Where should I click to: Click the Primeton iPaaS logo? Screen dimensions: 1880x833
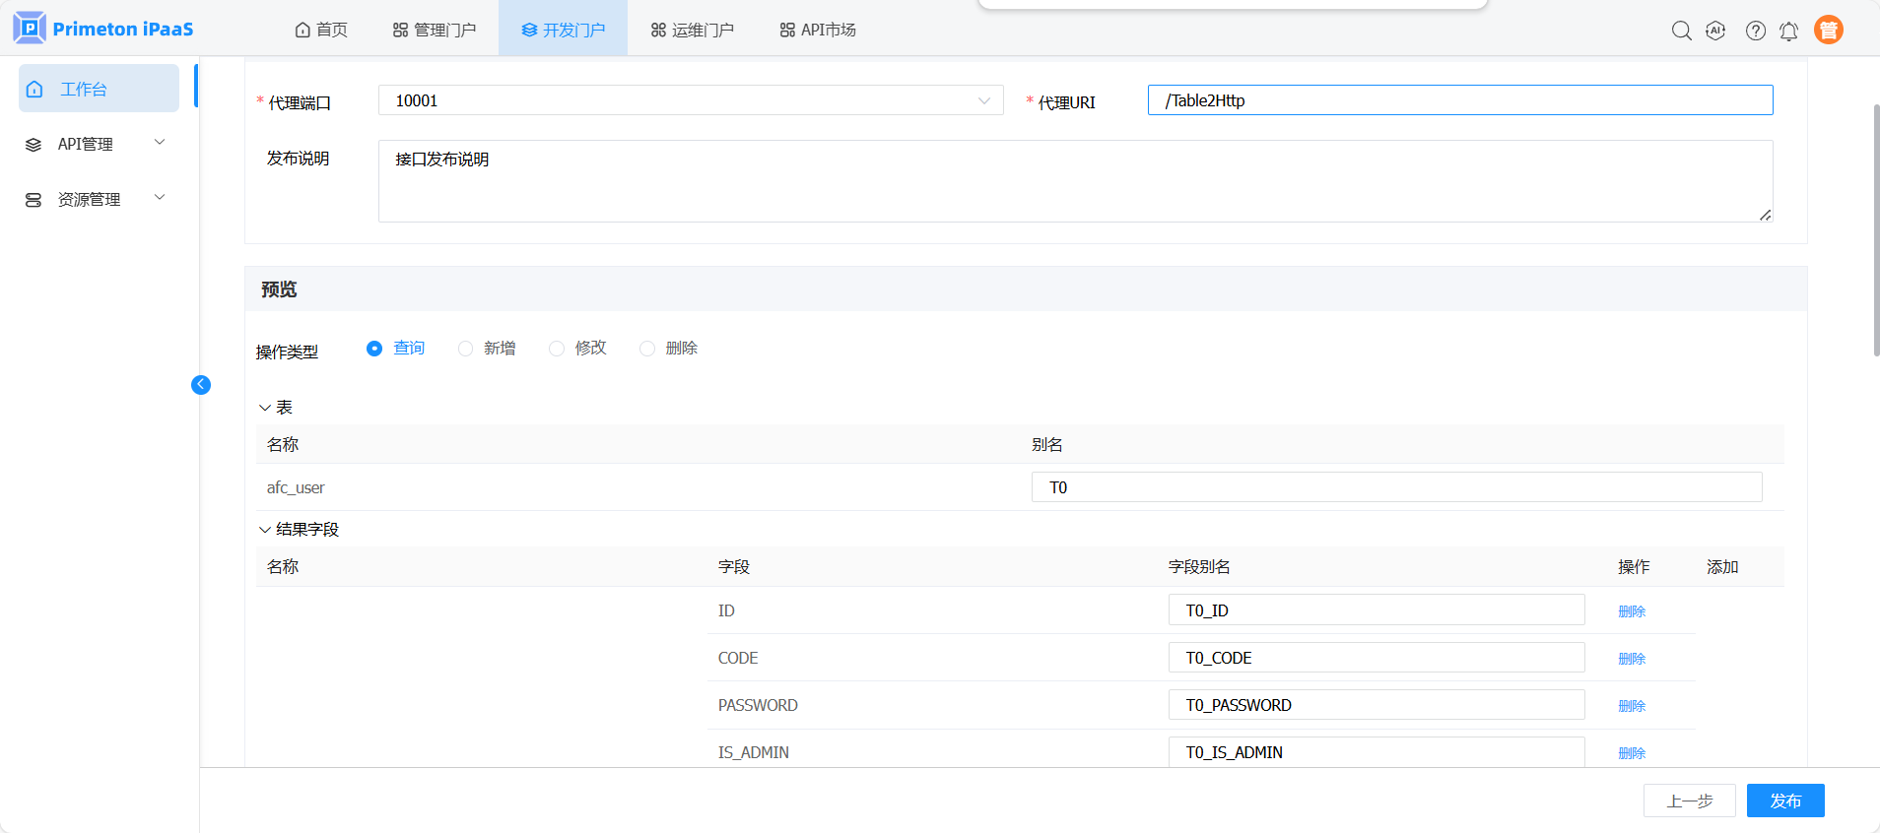point(103,29)
